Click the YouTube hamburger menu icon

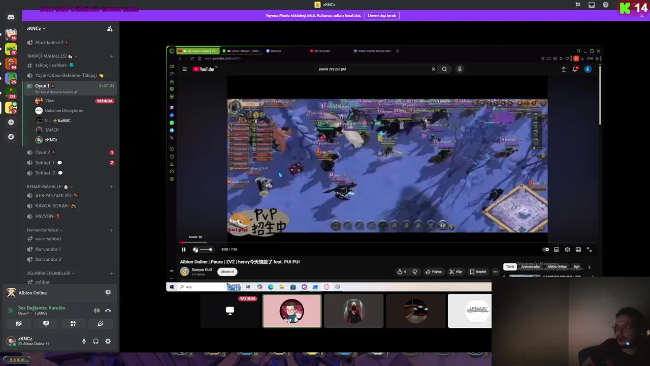[184, 69]
